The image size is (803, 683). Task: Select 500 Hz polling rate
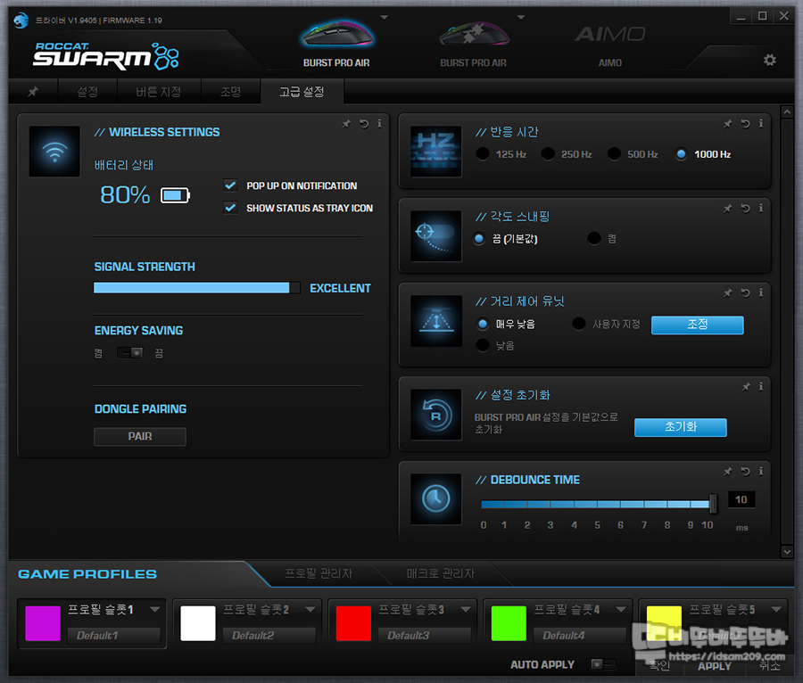[x=614, y=153]
